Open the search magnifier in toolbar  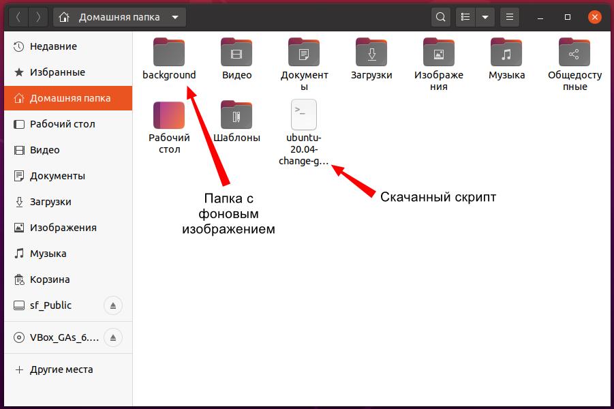[x=440, y=17]
